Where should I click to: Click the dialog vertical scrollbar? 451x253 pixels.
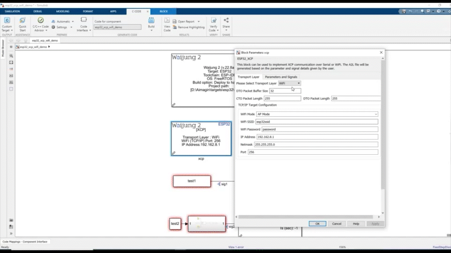(x=382, y=125)
